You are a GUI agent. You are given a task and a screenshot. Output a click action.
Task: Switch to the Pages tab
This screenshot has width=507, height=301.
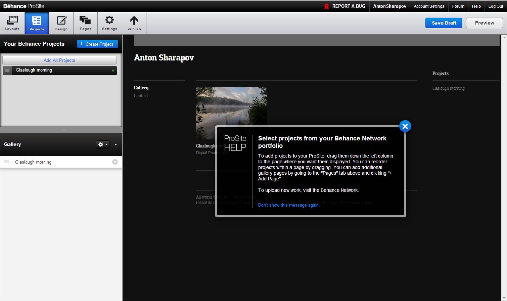[x=85, y=23]
